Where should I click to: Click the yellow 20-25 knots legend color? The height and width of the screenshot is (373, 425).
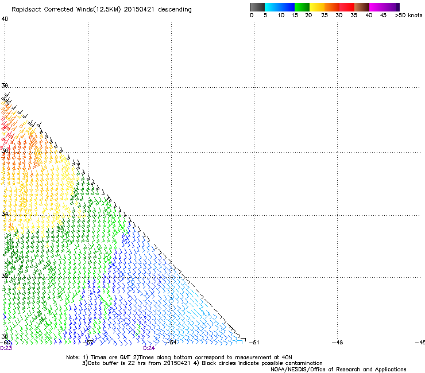tap(317, 7)
